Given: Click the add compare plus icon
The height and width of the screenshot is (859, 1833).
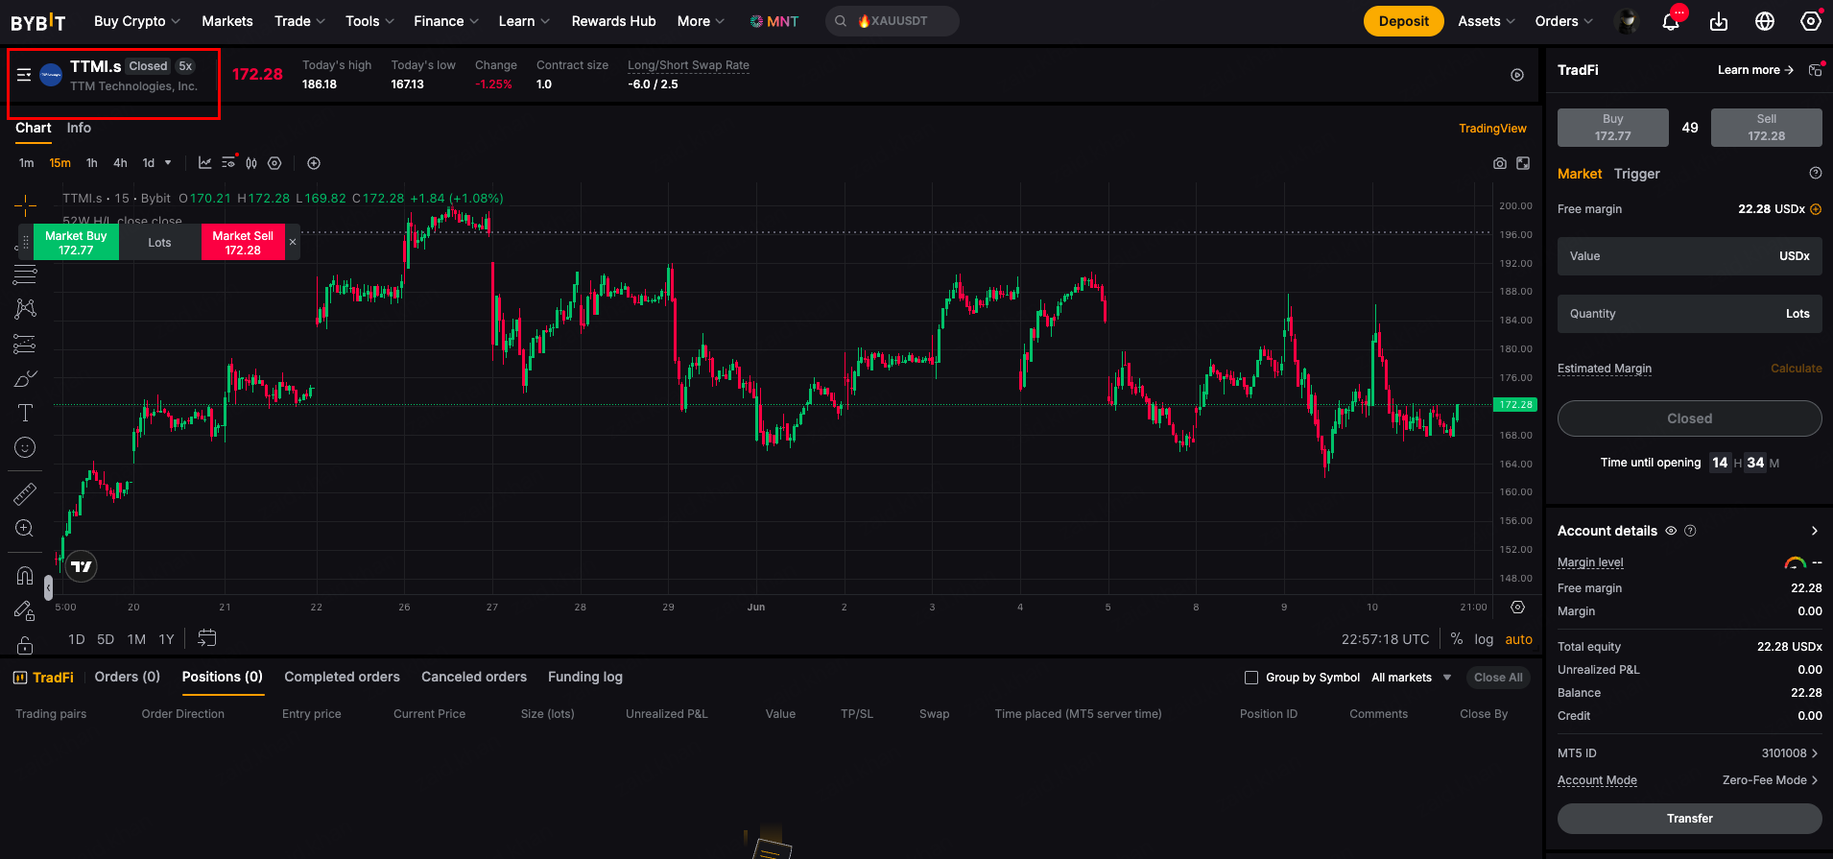Looking at the screenshot, I should 314,163.
